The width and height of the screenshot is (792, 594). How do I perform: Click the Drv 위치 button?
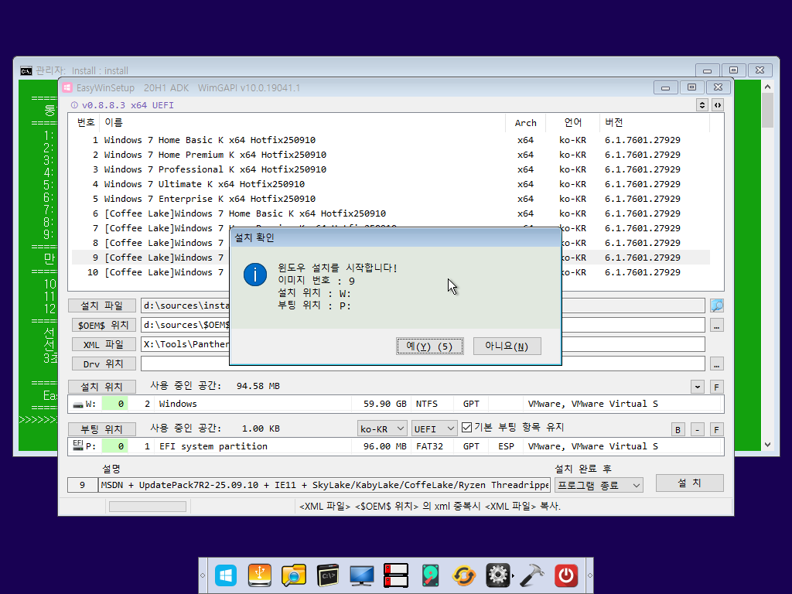coord(104,364)
